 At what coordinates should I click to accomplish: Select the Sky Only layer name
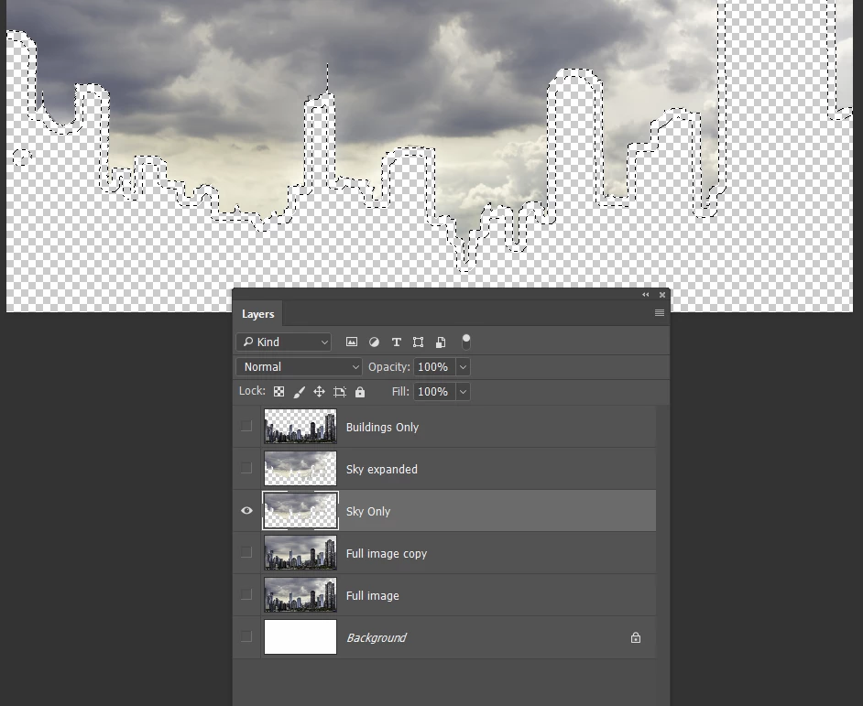(368, 512)
